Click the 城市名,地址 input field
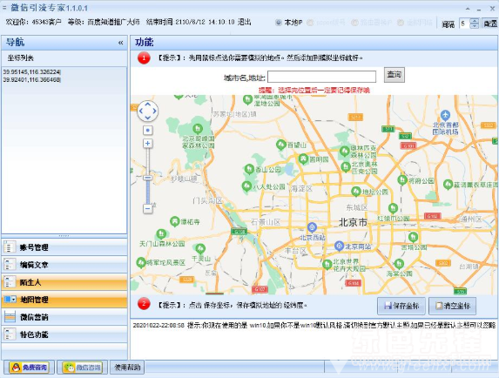The image size is (499, 378). (x=321, y=77)
